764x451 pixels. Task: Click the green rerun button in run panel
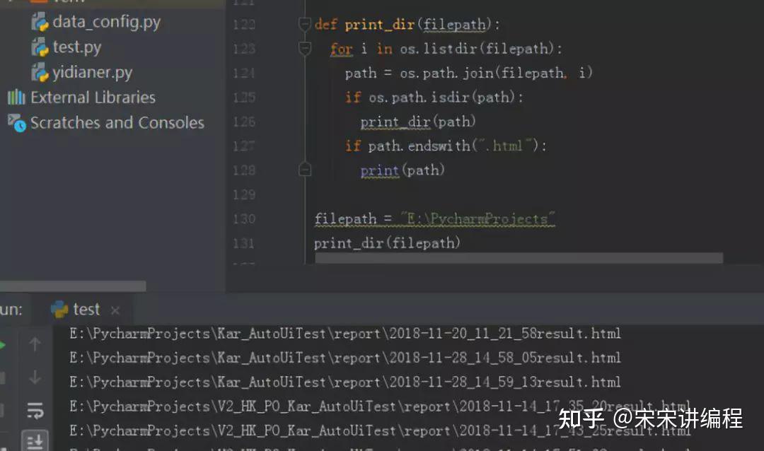pyautogui.click(x=3, y=345)
